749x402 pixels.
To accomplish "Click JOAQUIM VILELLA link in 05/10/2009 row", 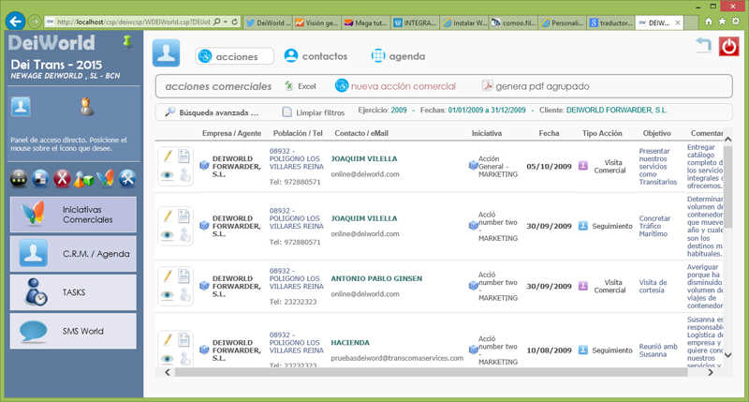I will click(364, 158).
